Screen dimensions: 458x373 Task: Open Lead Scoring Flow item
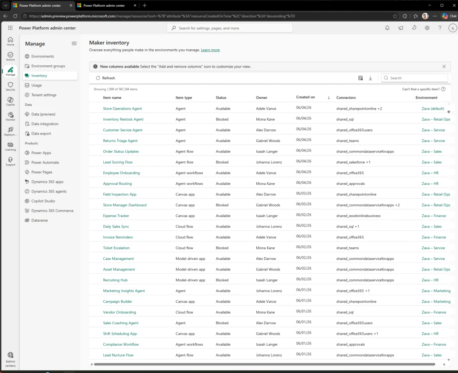118,162
